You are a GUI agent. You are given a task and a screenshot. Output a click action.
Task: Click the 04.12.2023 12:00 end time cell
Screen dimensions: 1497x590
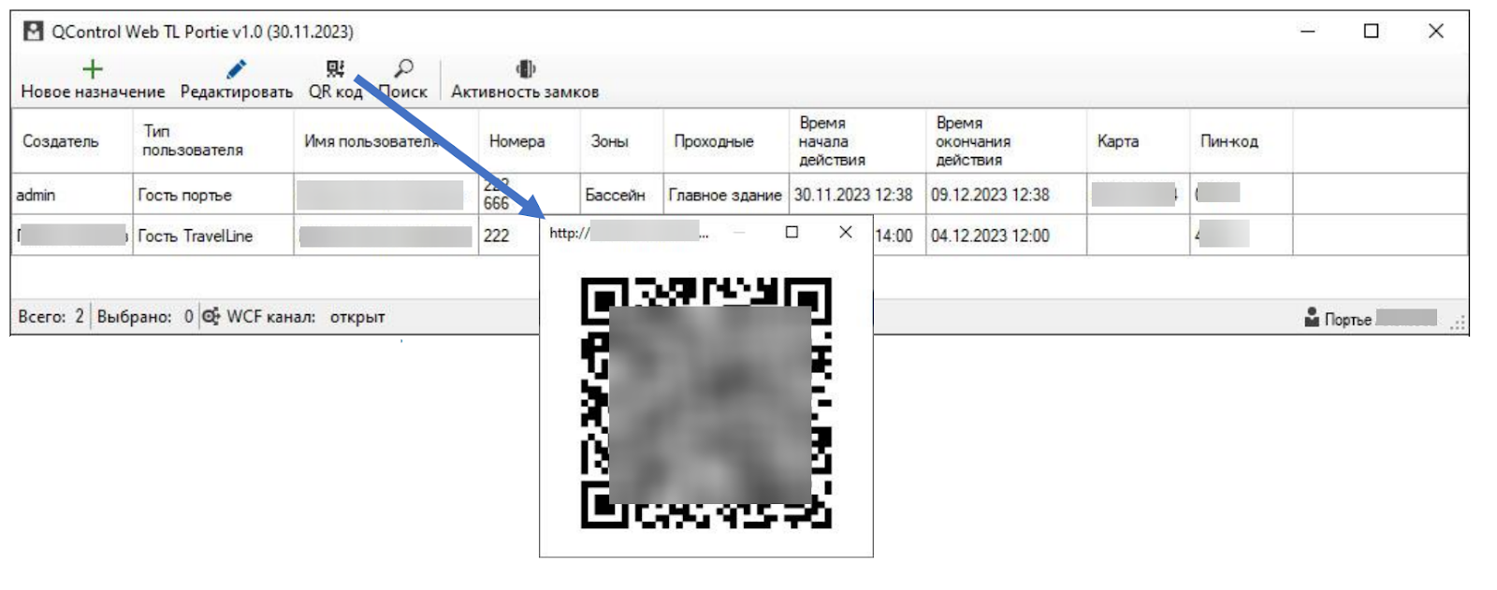(1006, 236)
